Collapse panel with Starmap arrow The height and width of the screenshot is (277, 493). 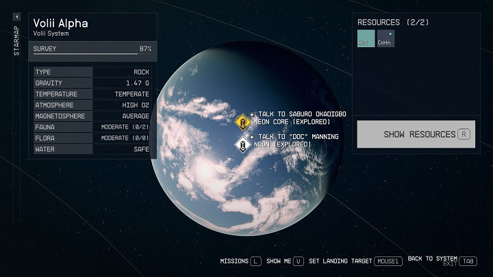tap(16, 36)
